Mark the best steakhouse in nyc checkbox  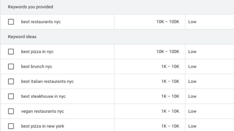tap(11, 96)
